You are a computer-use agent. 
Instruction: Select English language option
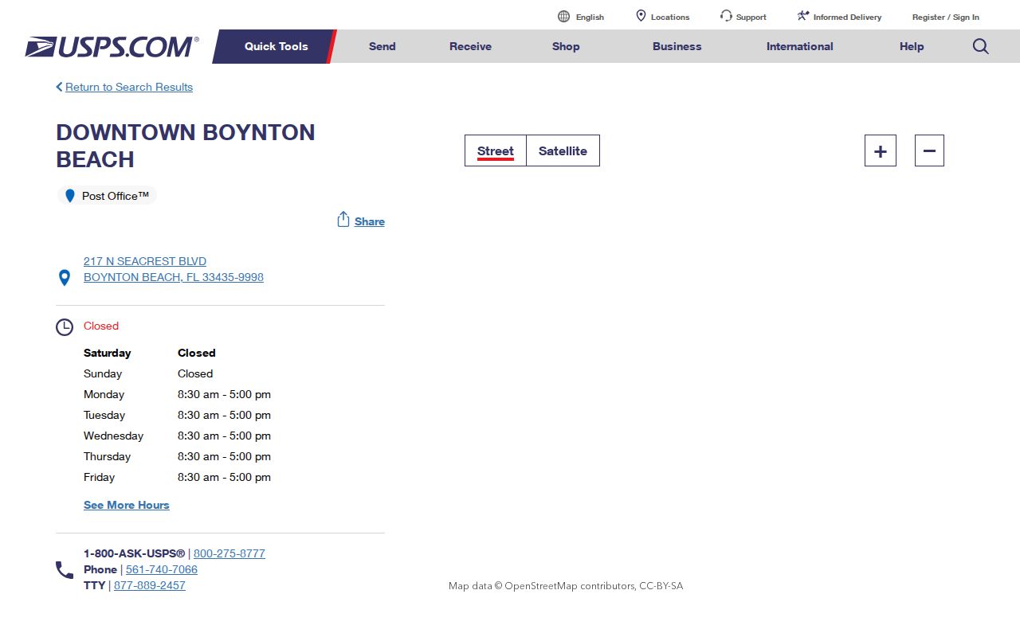tap(590, 17)
